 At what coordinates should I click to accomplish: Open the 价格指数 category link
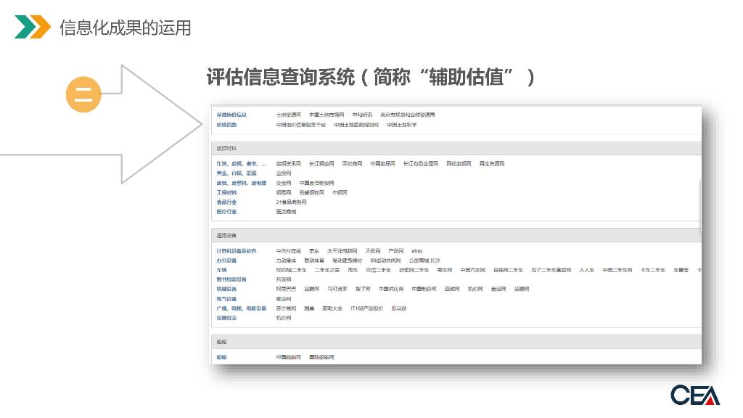click(x=226, y=125)
